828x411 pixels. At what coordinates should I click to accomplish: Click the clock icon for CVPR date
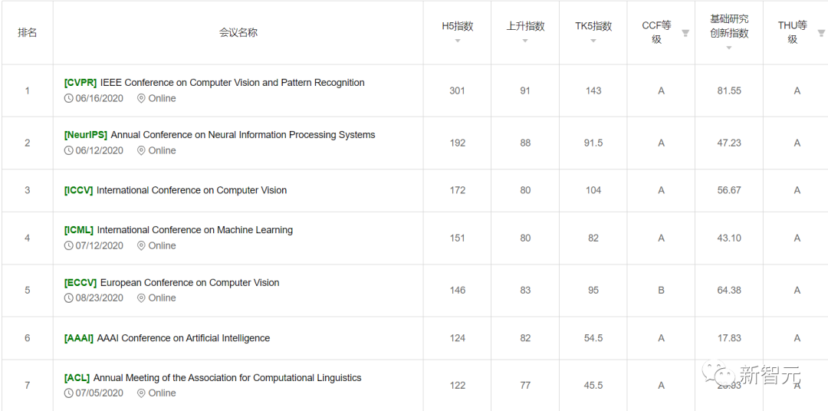coord(69,98)
